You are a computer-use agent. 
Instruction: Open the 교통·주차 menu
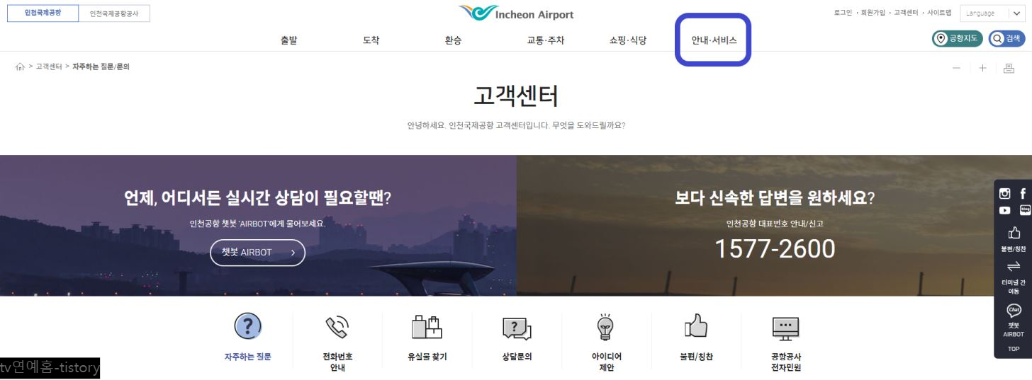pos(546,40)
